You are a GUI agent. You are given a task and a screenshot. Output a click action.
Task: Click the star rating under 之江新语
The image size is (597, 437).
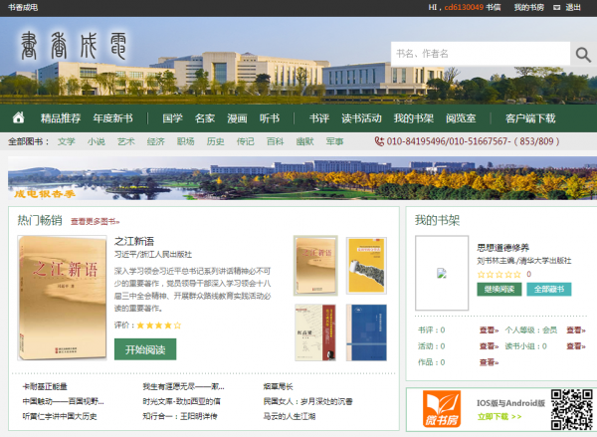tap(152, 325)
